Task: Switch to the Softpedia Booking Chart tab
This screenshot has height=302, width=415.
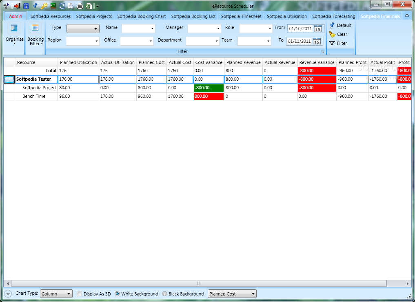Action: [141, 16]
